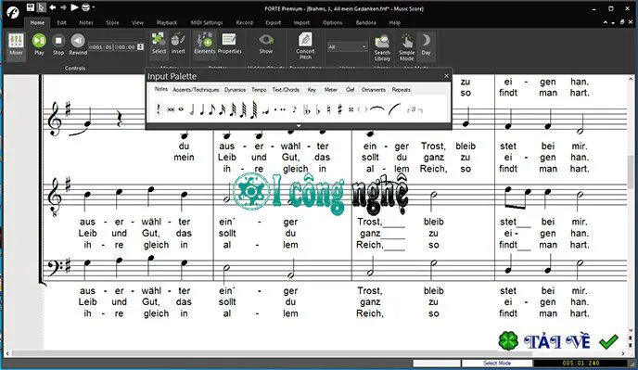Screen dimensions: 638x370
Task: Save the score via quick access icon
Action: pyautogui.click(x=30, y=7)
